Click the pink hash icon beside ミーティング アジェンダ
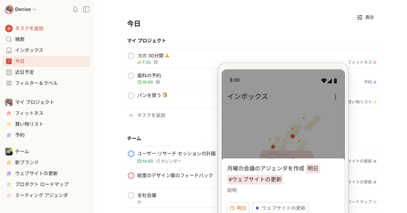The image size is (407, 213). (x=9, y=195)
